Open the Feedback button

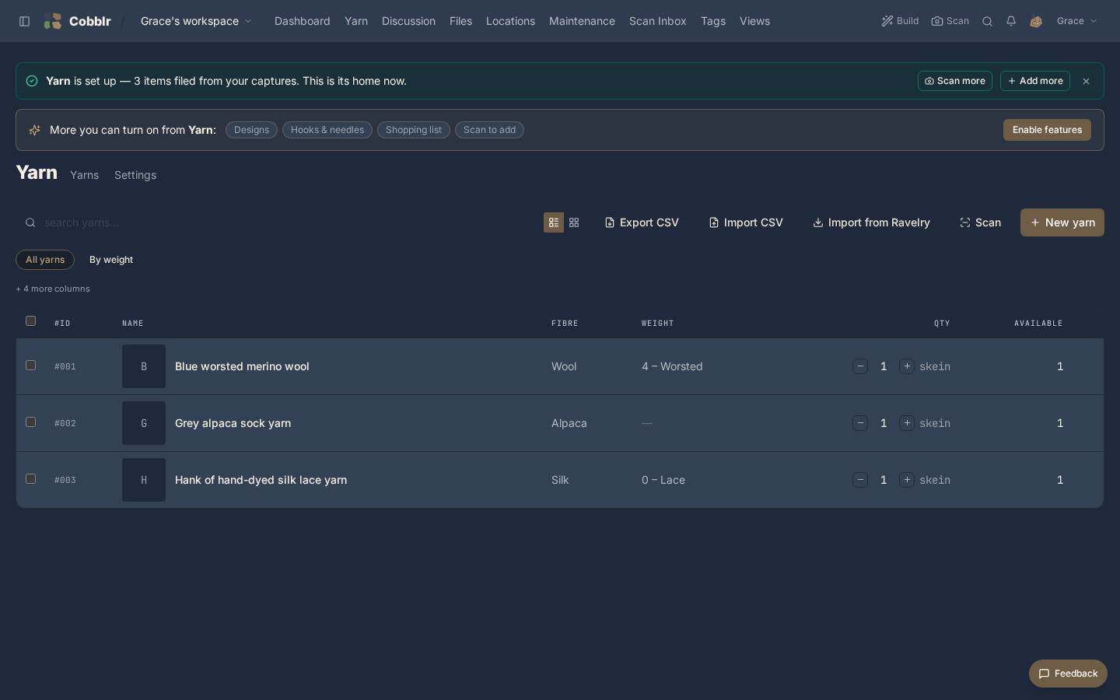(x=1068, y=674)
